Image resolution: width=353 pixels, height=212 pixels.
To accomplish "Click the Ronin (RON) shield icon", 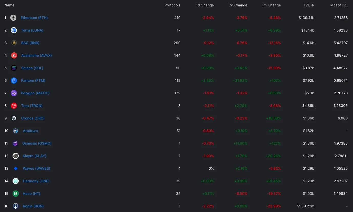I will (16, 206).
